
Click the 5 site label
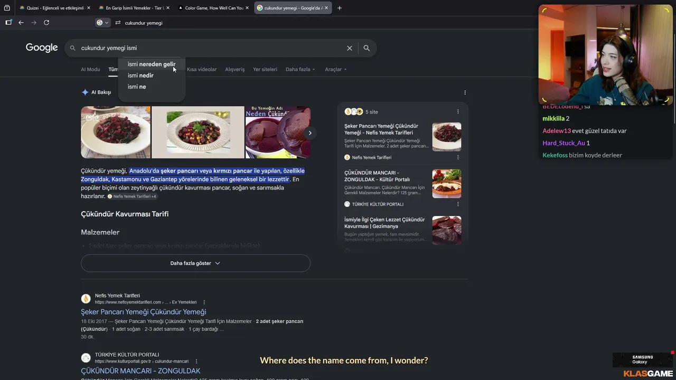coord(372,112)
